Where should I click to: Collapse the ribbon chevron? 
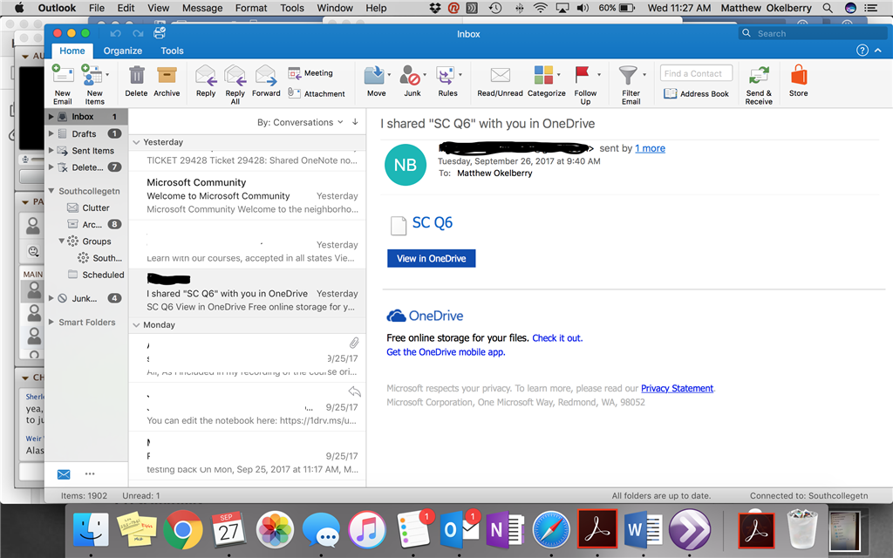coord(878,50)
